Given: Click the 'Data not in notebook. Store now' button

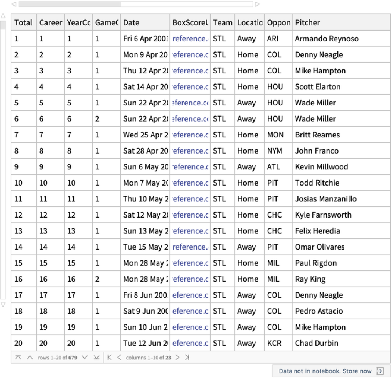Looking at the screenshot, I should tap(331, 371).
